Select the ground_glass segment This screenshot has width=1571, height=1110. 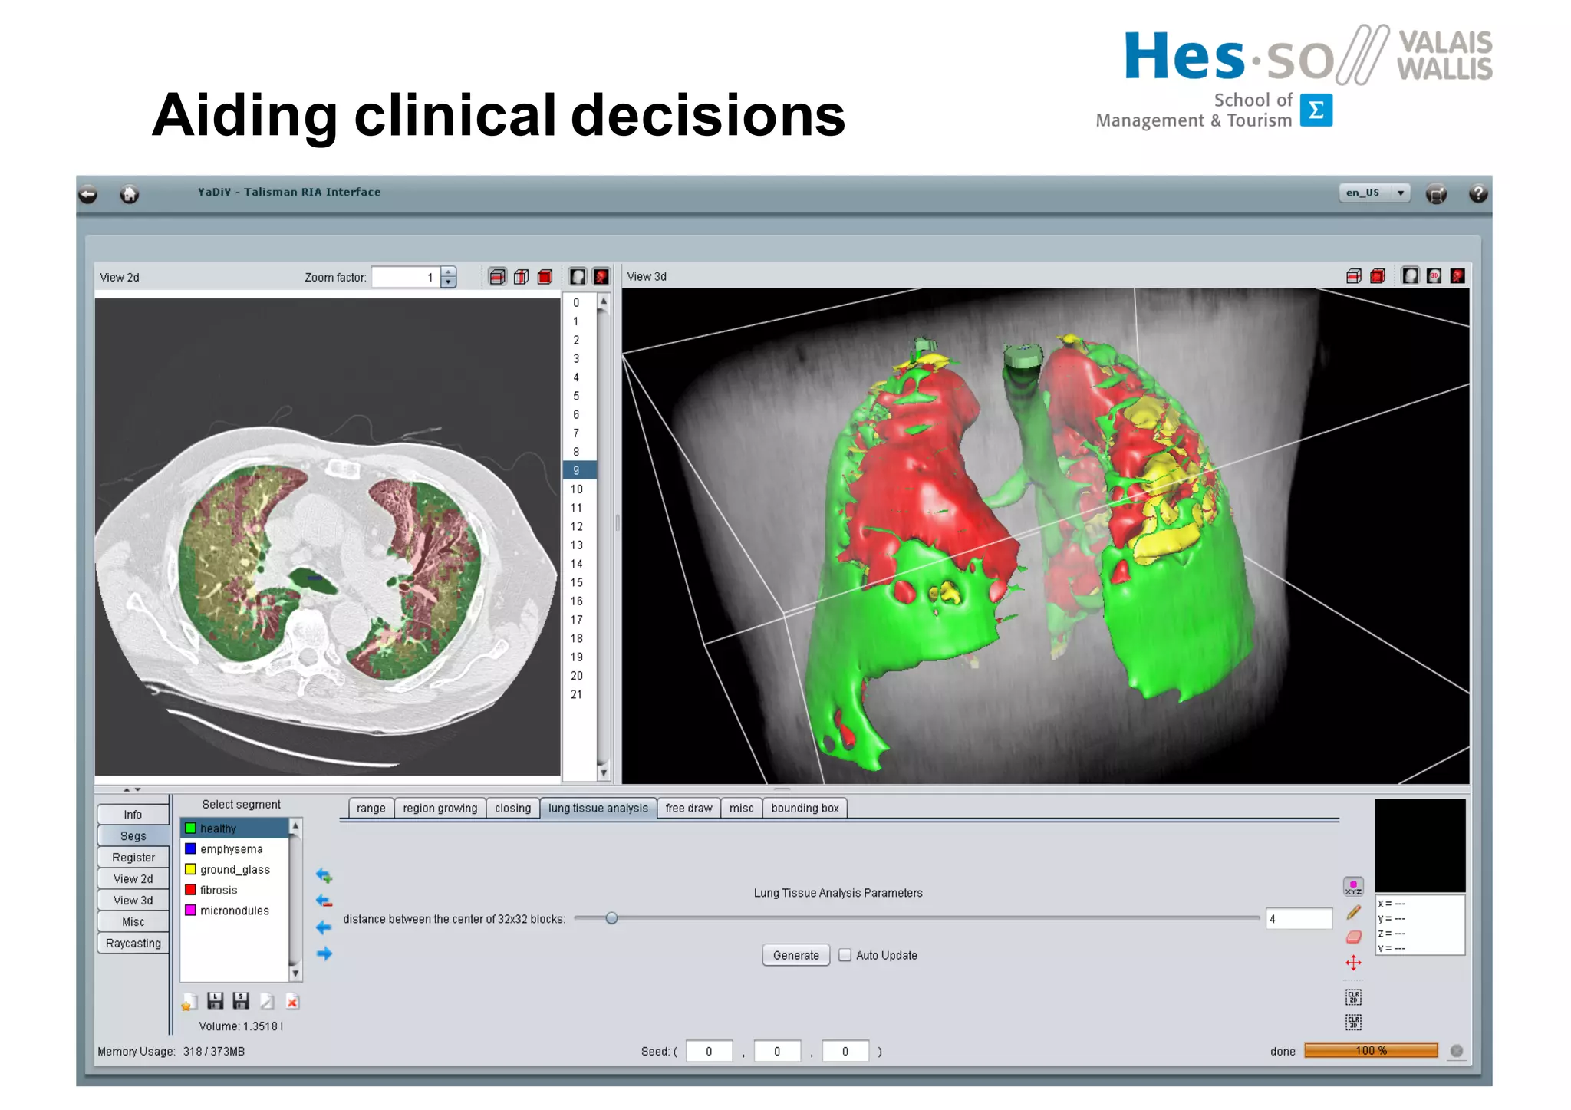click(235, 870)
